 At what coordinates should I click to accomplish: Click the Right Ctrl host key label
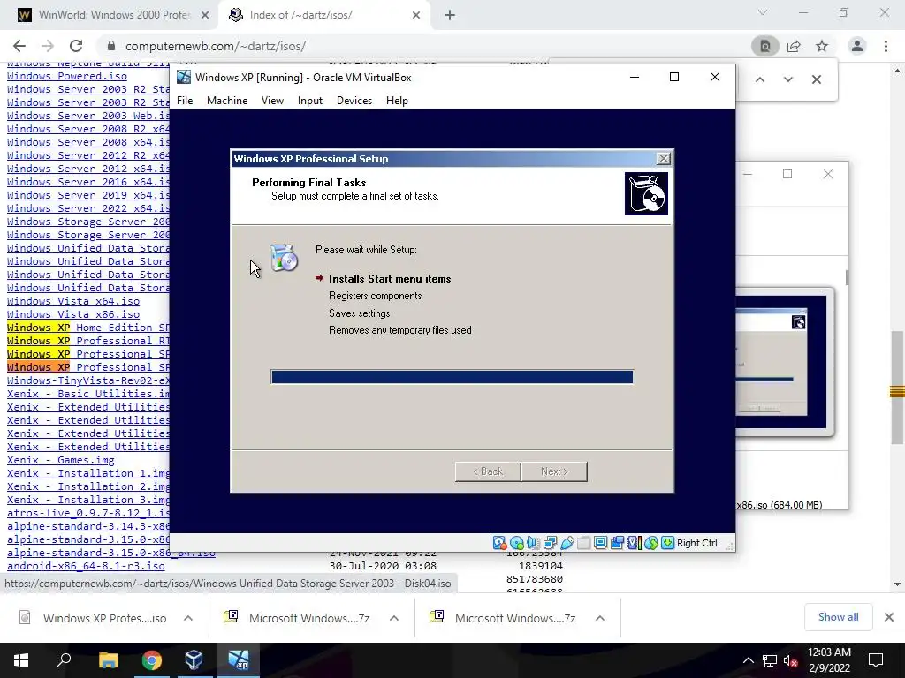[696, 543]
